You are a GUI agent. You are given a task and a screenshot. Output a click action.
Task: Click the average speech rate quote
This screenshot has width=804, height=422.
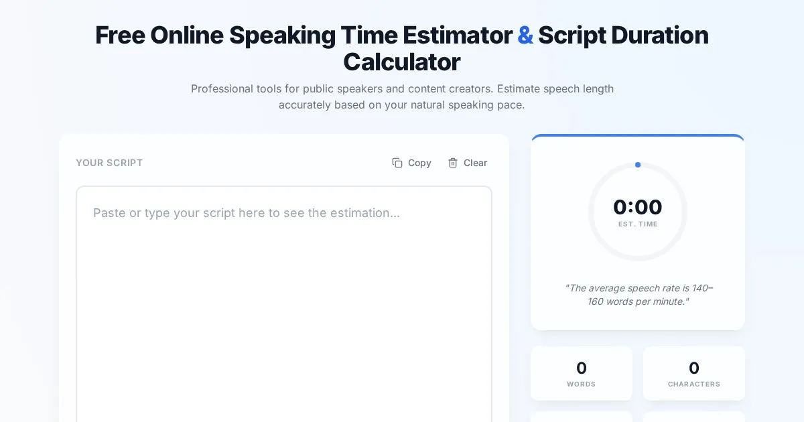click(x=638, y=295)
